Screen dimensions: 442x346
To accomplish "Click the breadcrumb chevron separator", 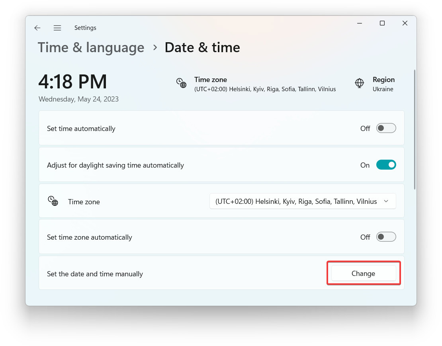I will tap(155, 47).
